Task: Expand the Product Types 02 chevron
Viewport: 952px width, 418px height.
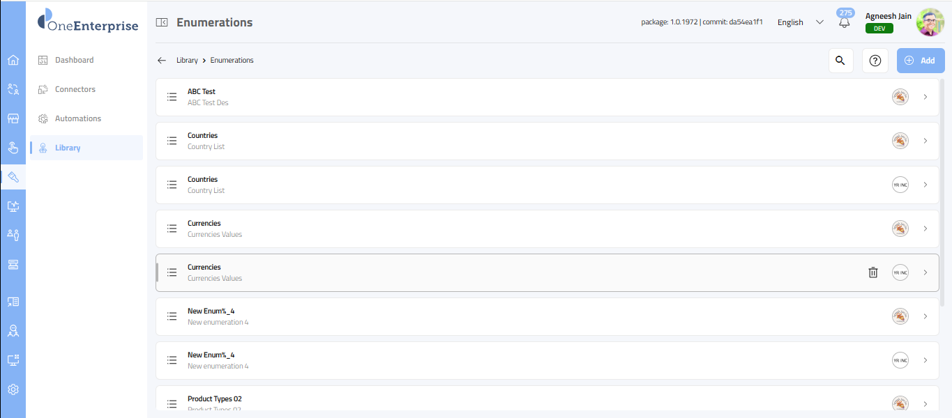Action: pos(925,403)
